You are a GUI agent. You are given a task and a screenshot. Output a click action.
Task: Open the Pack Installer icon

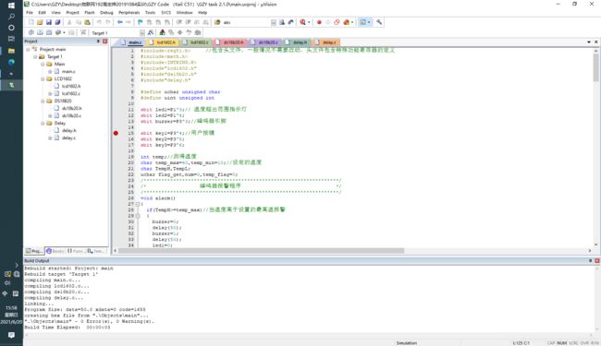pos(198,32)
